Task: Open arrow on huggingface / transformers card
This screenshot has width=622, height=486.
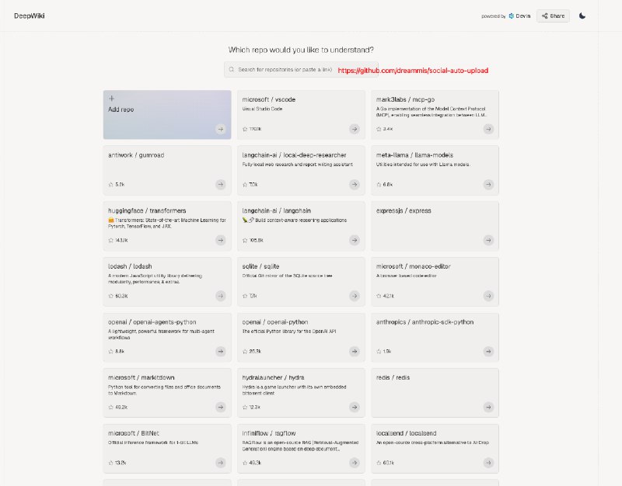Action: tap(221, 240)
